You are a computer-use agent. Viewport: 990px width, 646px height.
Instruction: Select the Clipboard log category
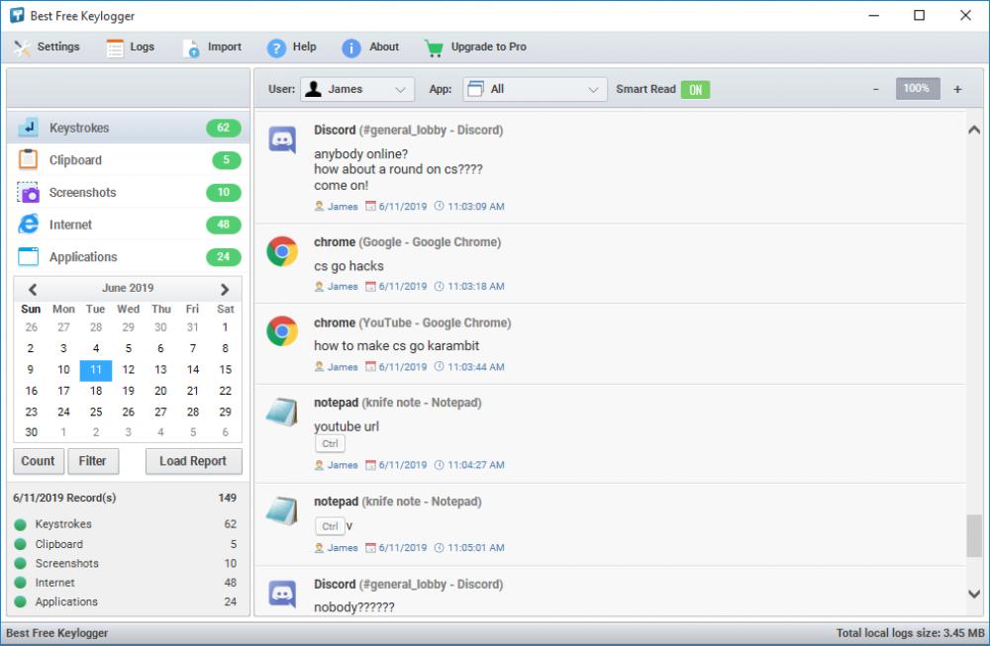tap(74, 159)
